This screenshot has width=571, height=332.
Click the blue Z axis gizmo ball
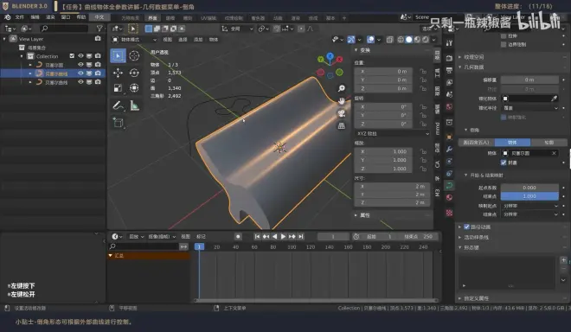[330, 56]
